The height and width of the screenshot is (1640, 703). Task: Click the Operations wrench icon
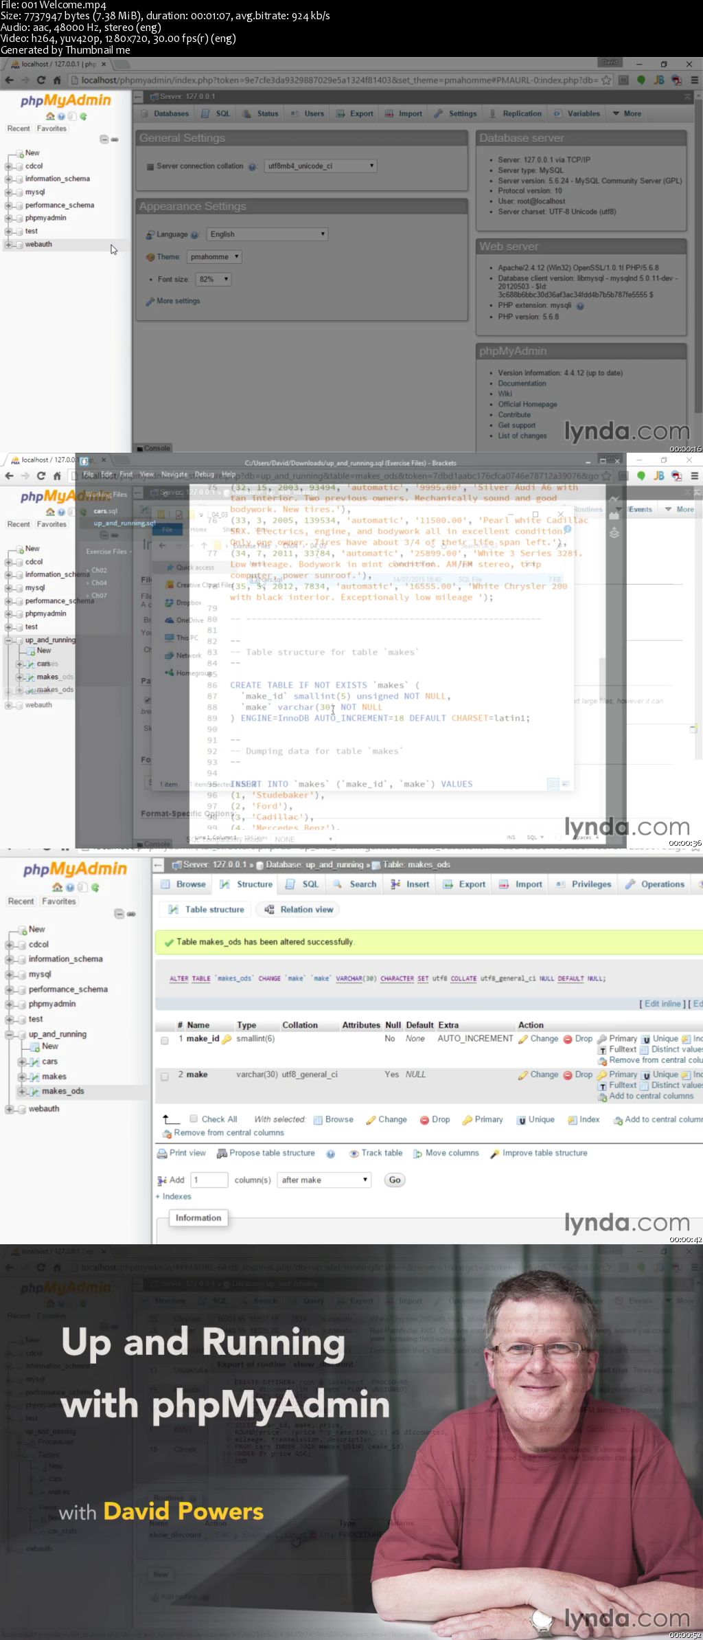630,884
